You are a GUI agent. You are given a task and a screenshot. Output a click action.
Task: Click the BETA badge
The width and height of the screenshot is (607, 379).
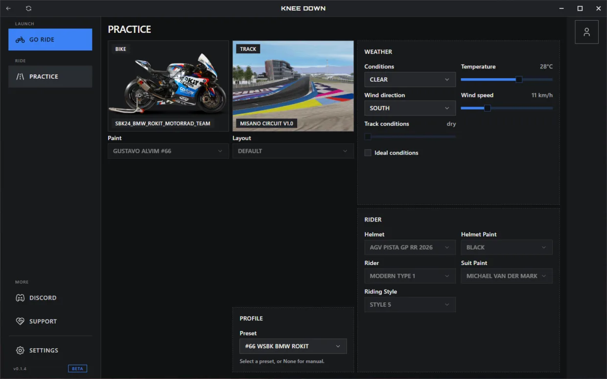tap(77, 369)
